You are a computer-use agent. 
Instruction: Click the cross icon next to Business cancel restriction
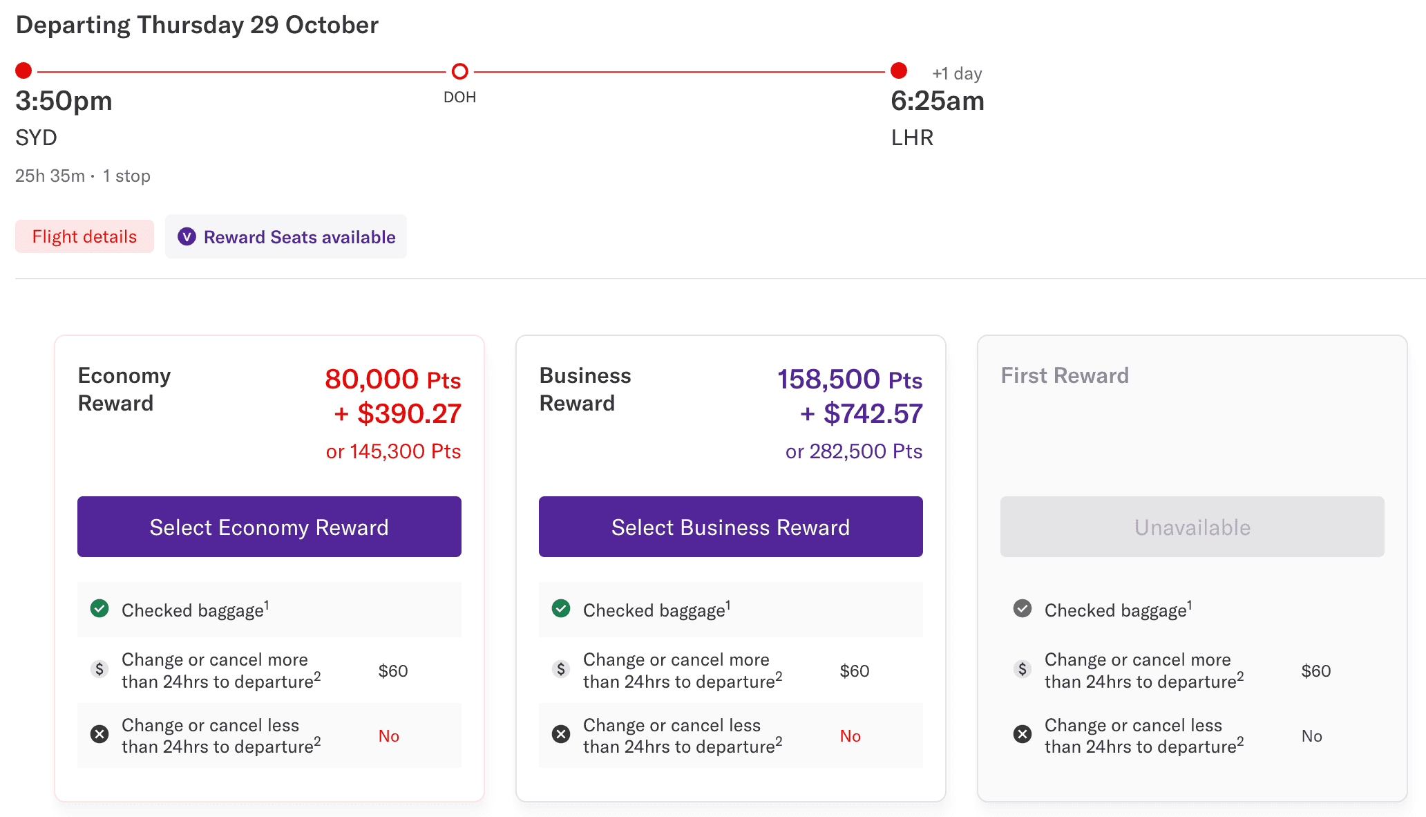(x=561, y=735)
